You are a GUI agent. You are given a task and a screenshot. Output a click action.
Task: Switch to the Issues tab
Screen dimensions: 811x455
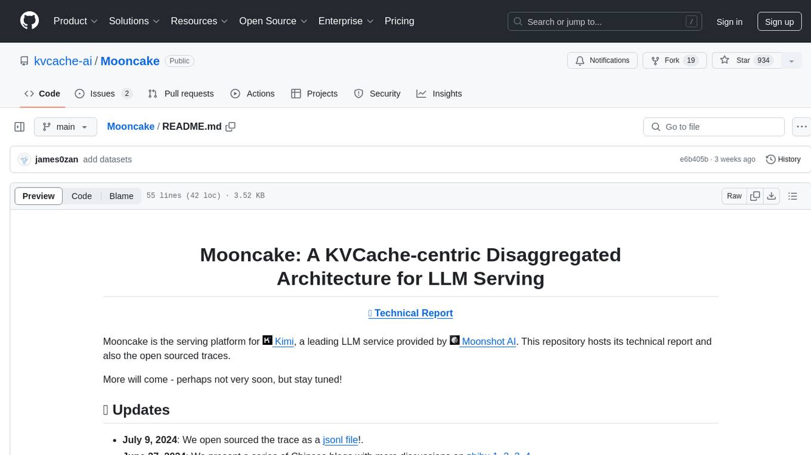(x=103, y=94)
